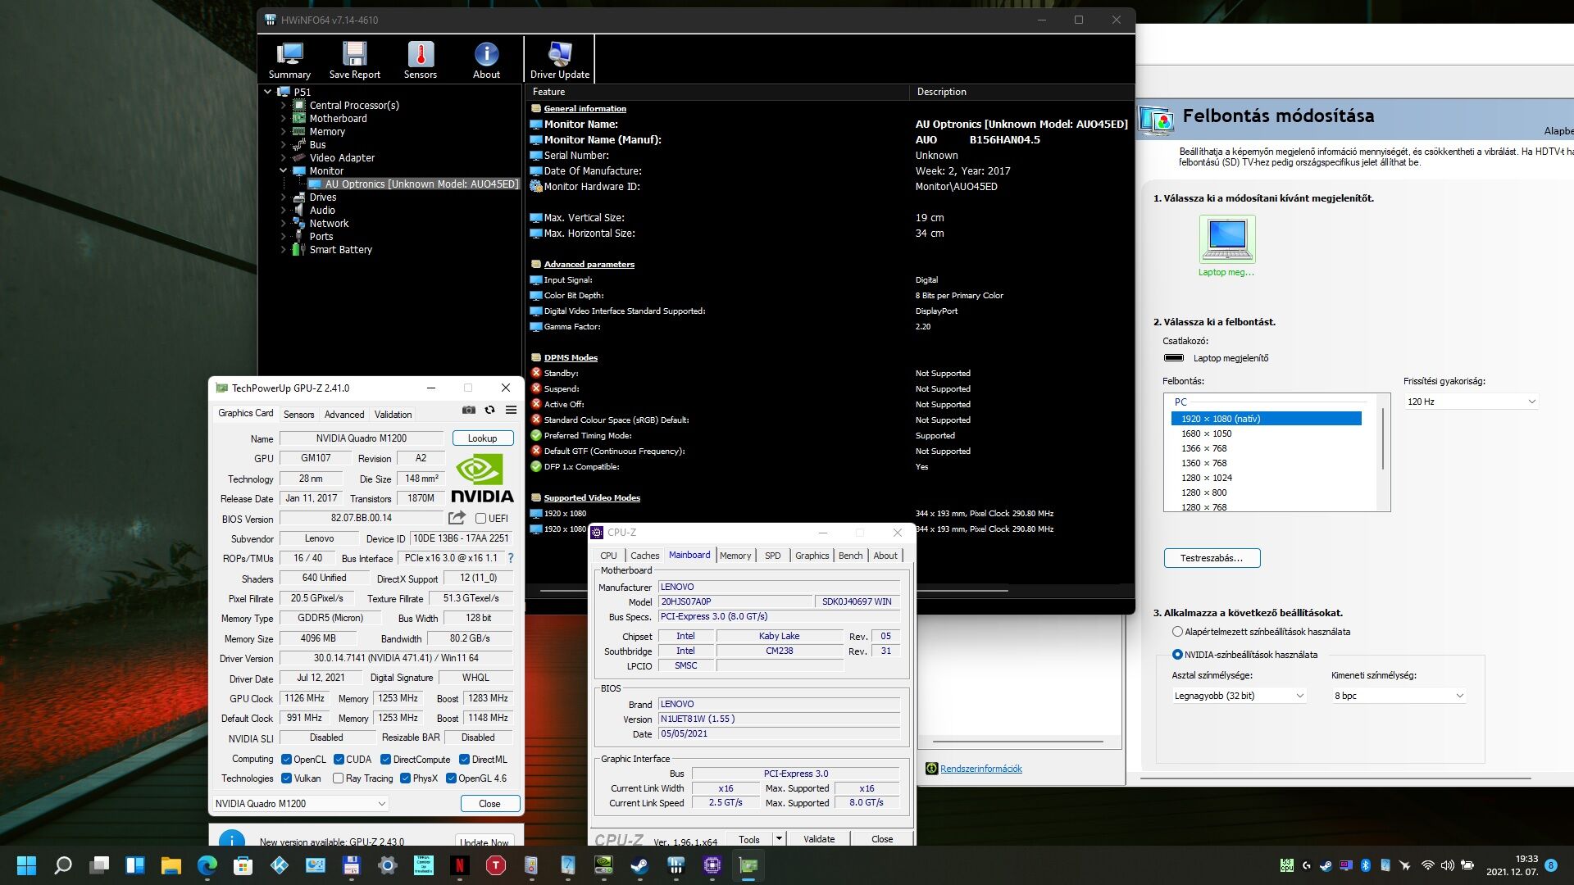Toggle the DirectML checkbox
Screen dimensions: 1574x885
click(x=464, y=760)
